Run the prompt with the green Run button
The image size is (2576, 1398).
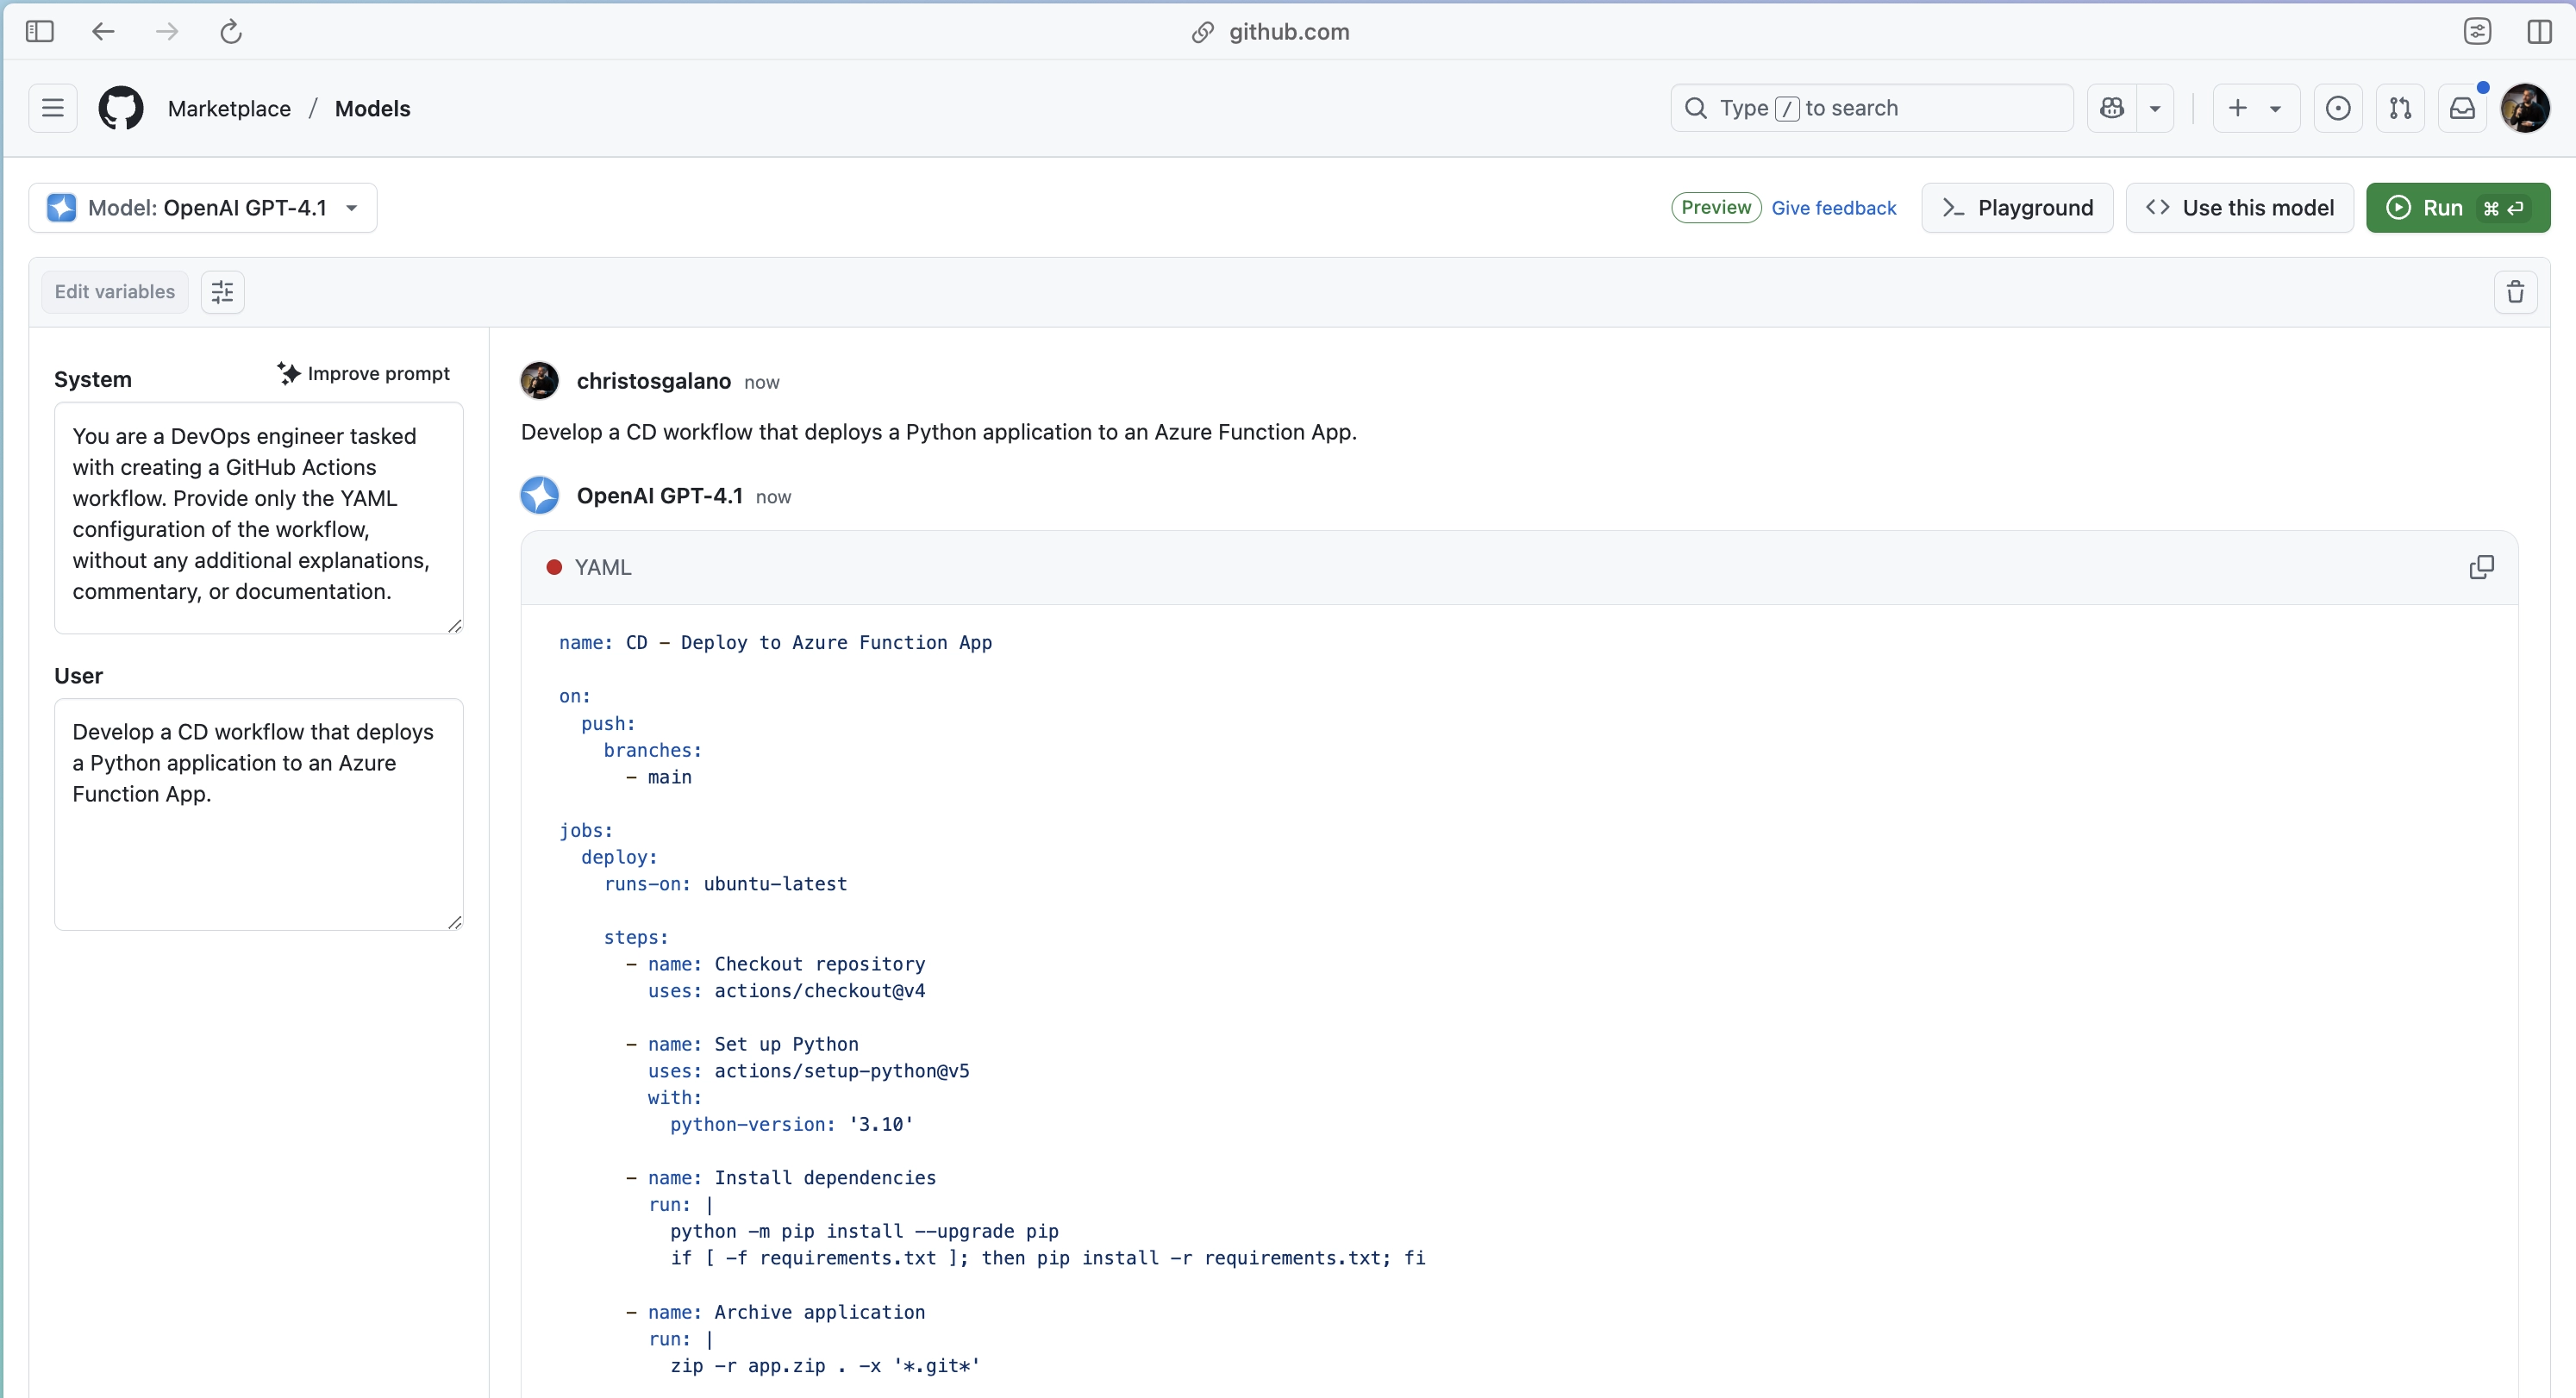(2457, 208)
